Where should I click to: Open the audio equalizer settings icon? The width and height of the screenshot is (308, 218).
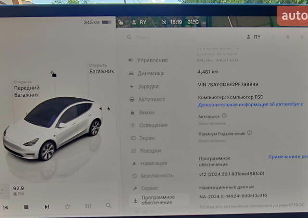pyautogui.click(x=88, y=206)
